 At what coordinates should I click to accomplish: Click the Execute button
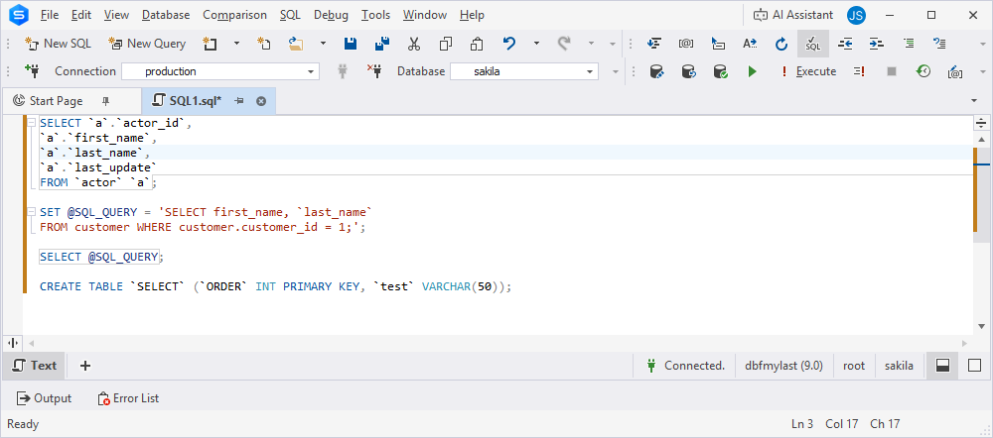[808, 71]
